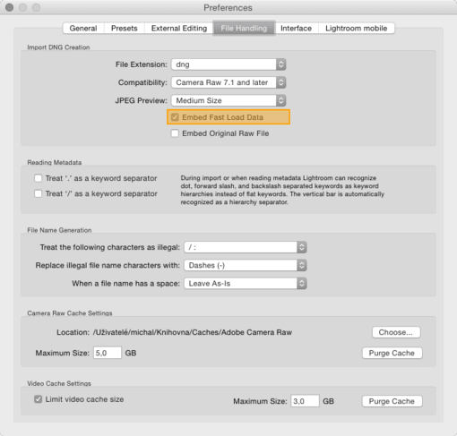Screen dimensions: 457x436
Task: Switch to the General tab
Action: click(x=83, y=29)
